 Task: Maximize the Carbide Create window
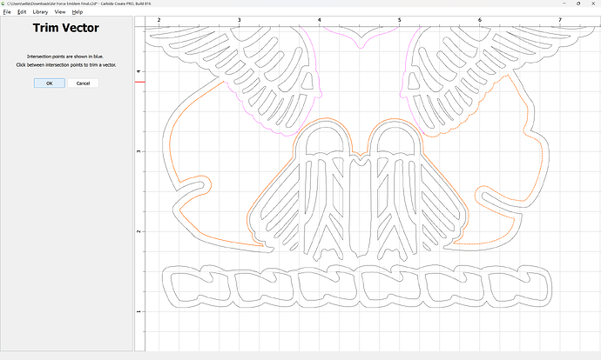point(578,3)
